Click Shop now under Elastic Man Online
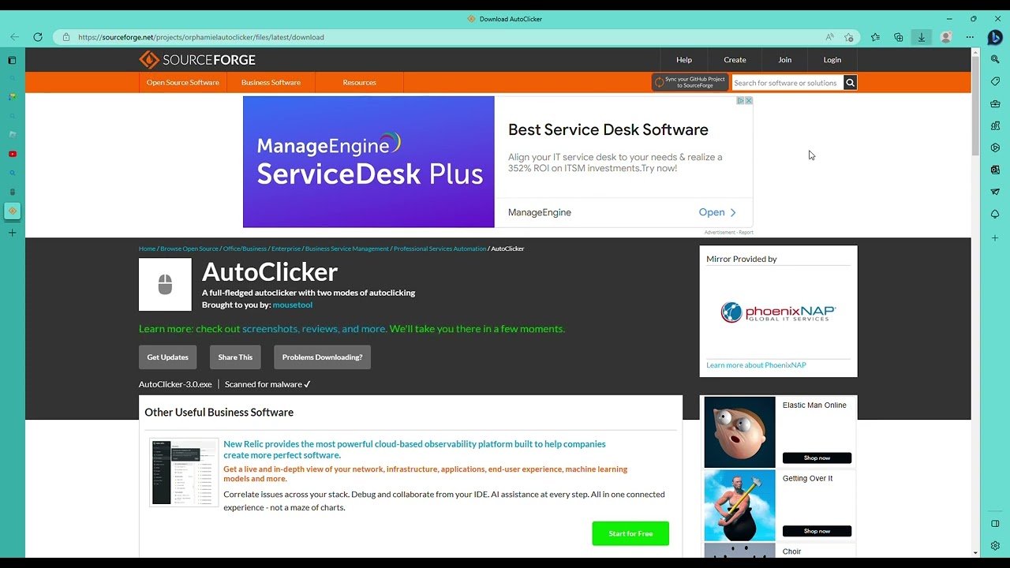The image size is (1010, 568). tap(817, 458)
